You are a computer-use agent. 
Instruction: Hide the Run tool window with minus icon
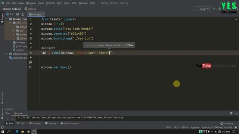tap(236, 113)
